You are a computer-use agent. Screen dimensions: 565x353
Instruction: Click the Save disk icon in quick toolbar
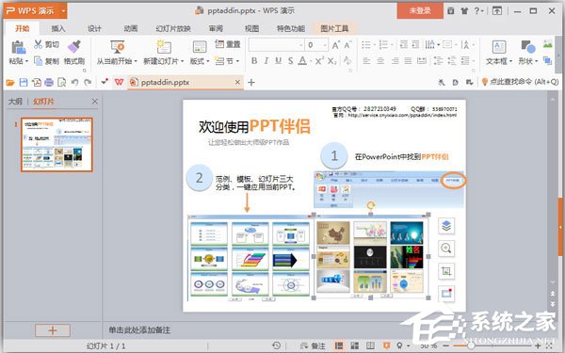pos(24,83)
